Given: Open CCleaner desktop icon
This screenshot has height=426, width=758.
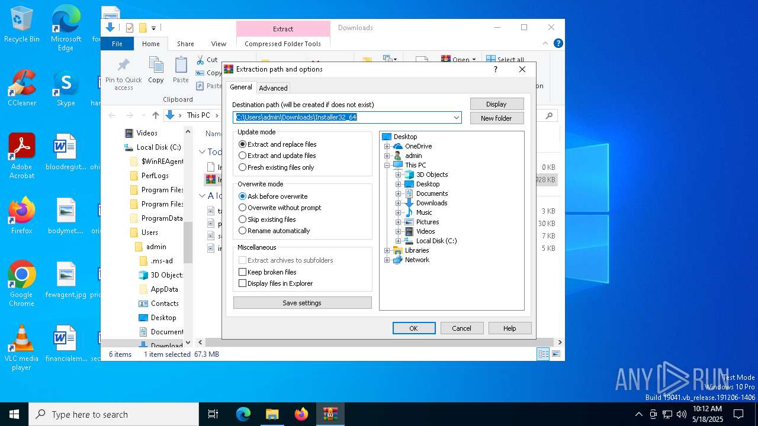Looking at the screenshot, I should pyautogui.click(x=22, y=88).
